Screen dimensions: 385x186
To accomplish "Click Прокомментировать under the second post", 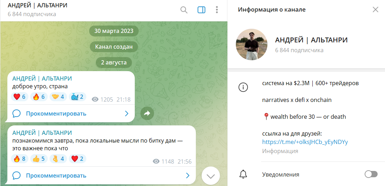I will [56, 175].
